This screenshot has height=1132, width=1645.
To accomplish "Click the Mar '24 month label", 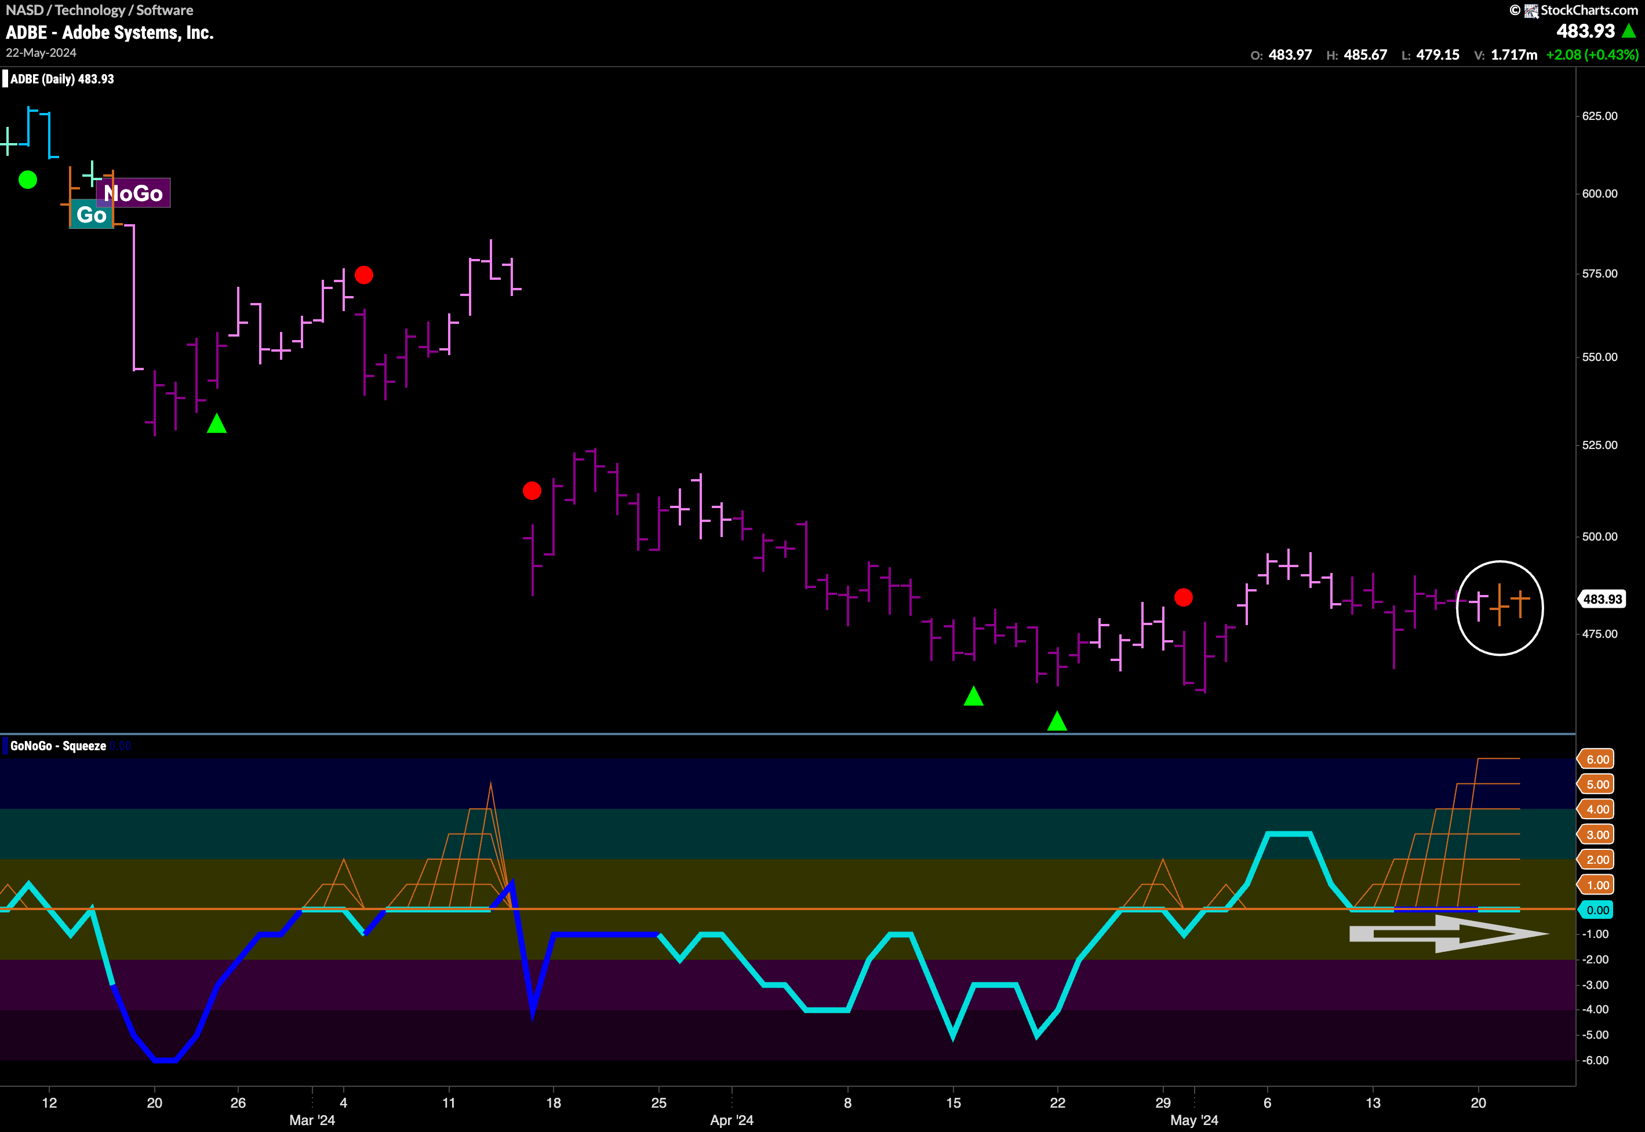I will click(312, 1120).
